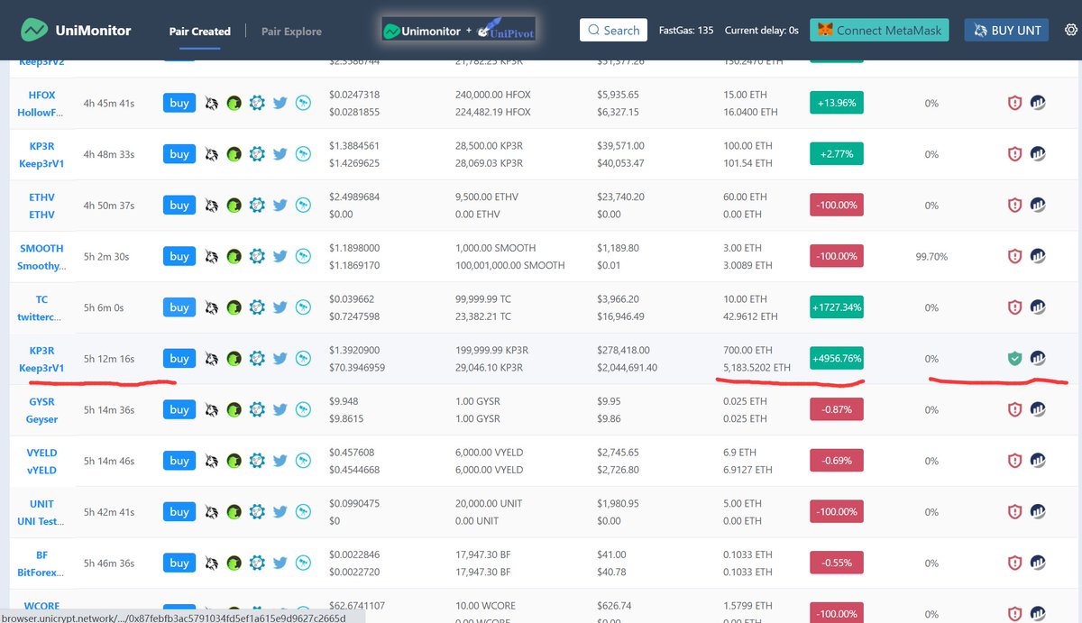Image resolution: width=1082 pixels, height=623 pixels.
Task: Open the BF BitForex token link
Action: coord(41,564)
